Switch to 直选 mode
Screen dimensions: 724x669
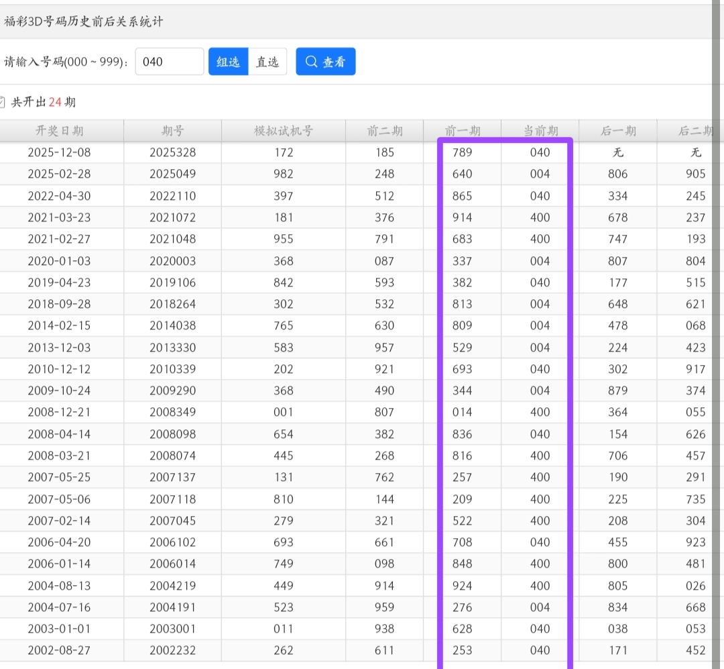(x=267, y=62)
